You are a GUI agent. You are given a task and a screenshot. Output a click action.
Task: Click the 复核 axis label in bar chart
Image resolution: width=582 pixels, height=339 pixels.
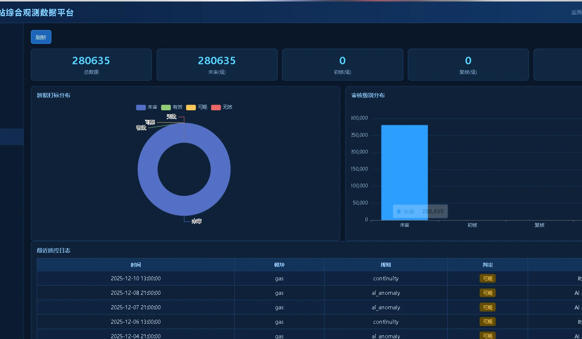pyautogui.click(x=540, y=225)
